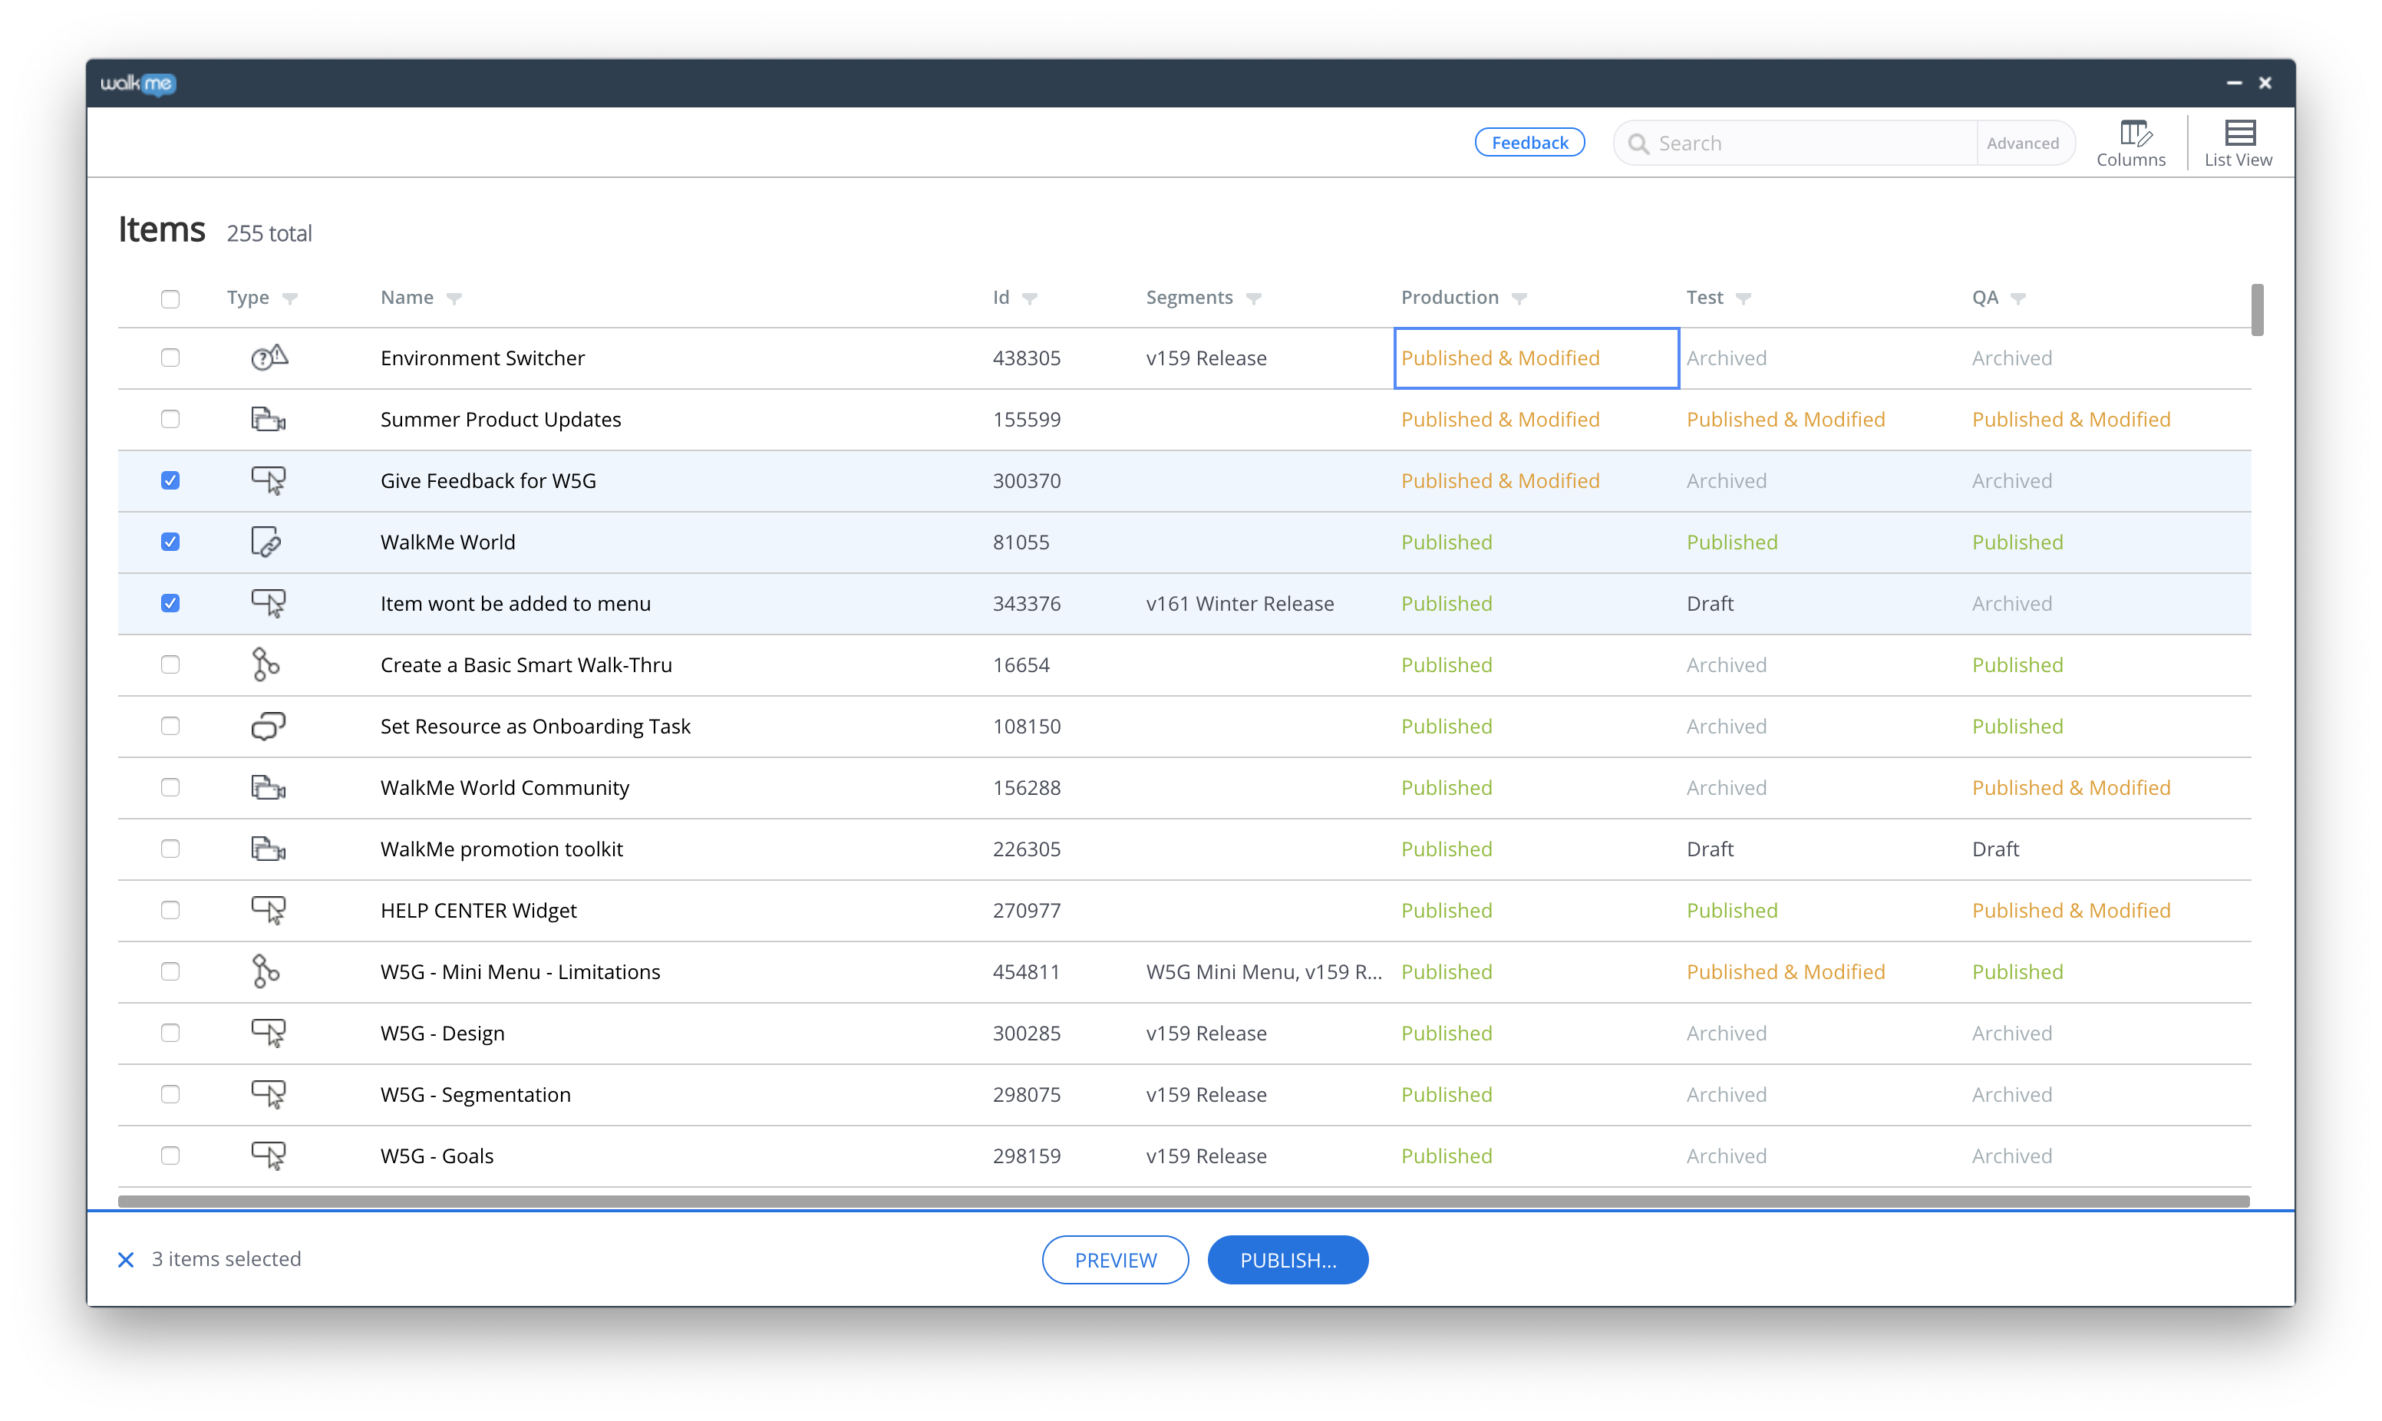The image size is (2382, 1421).
Task: Check Set Resource as Onboarding Task checkbox
Action: [x=170, y=726]
